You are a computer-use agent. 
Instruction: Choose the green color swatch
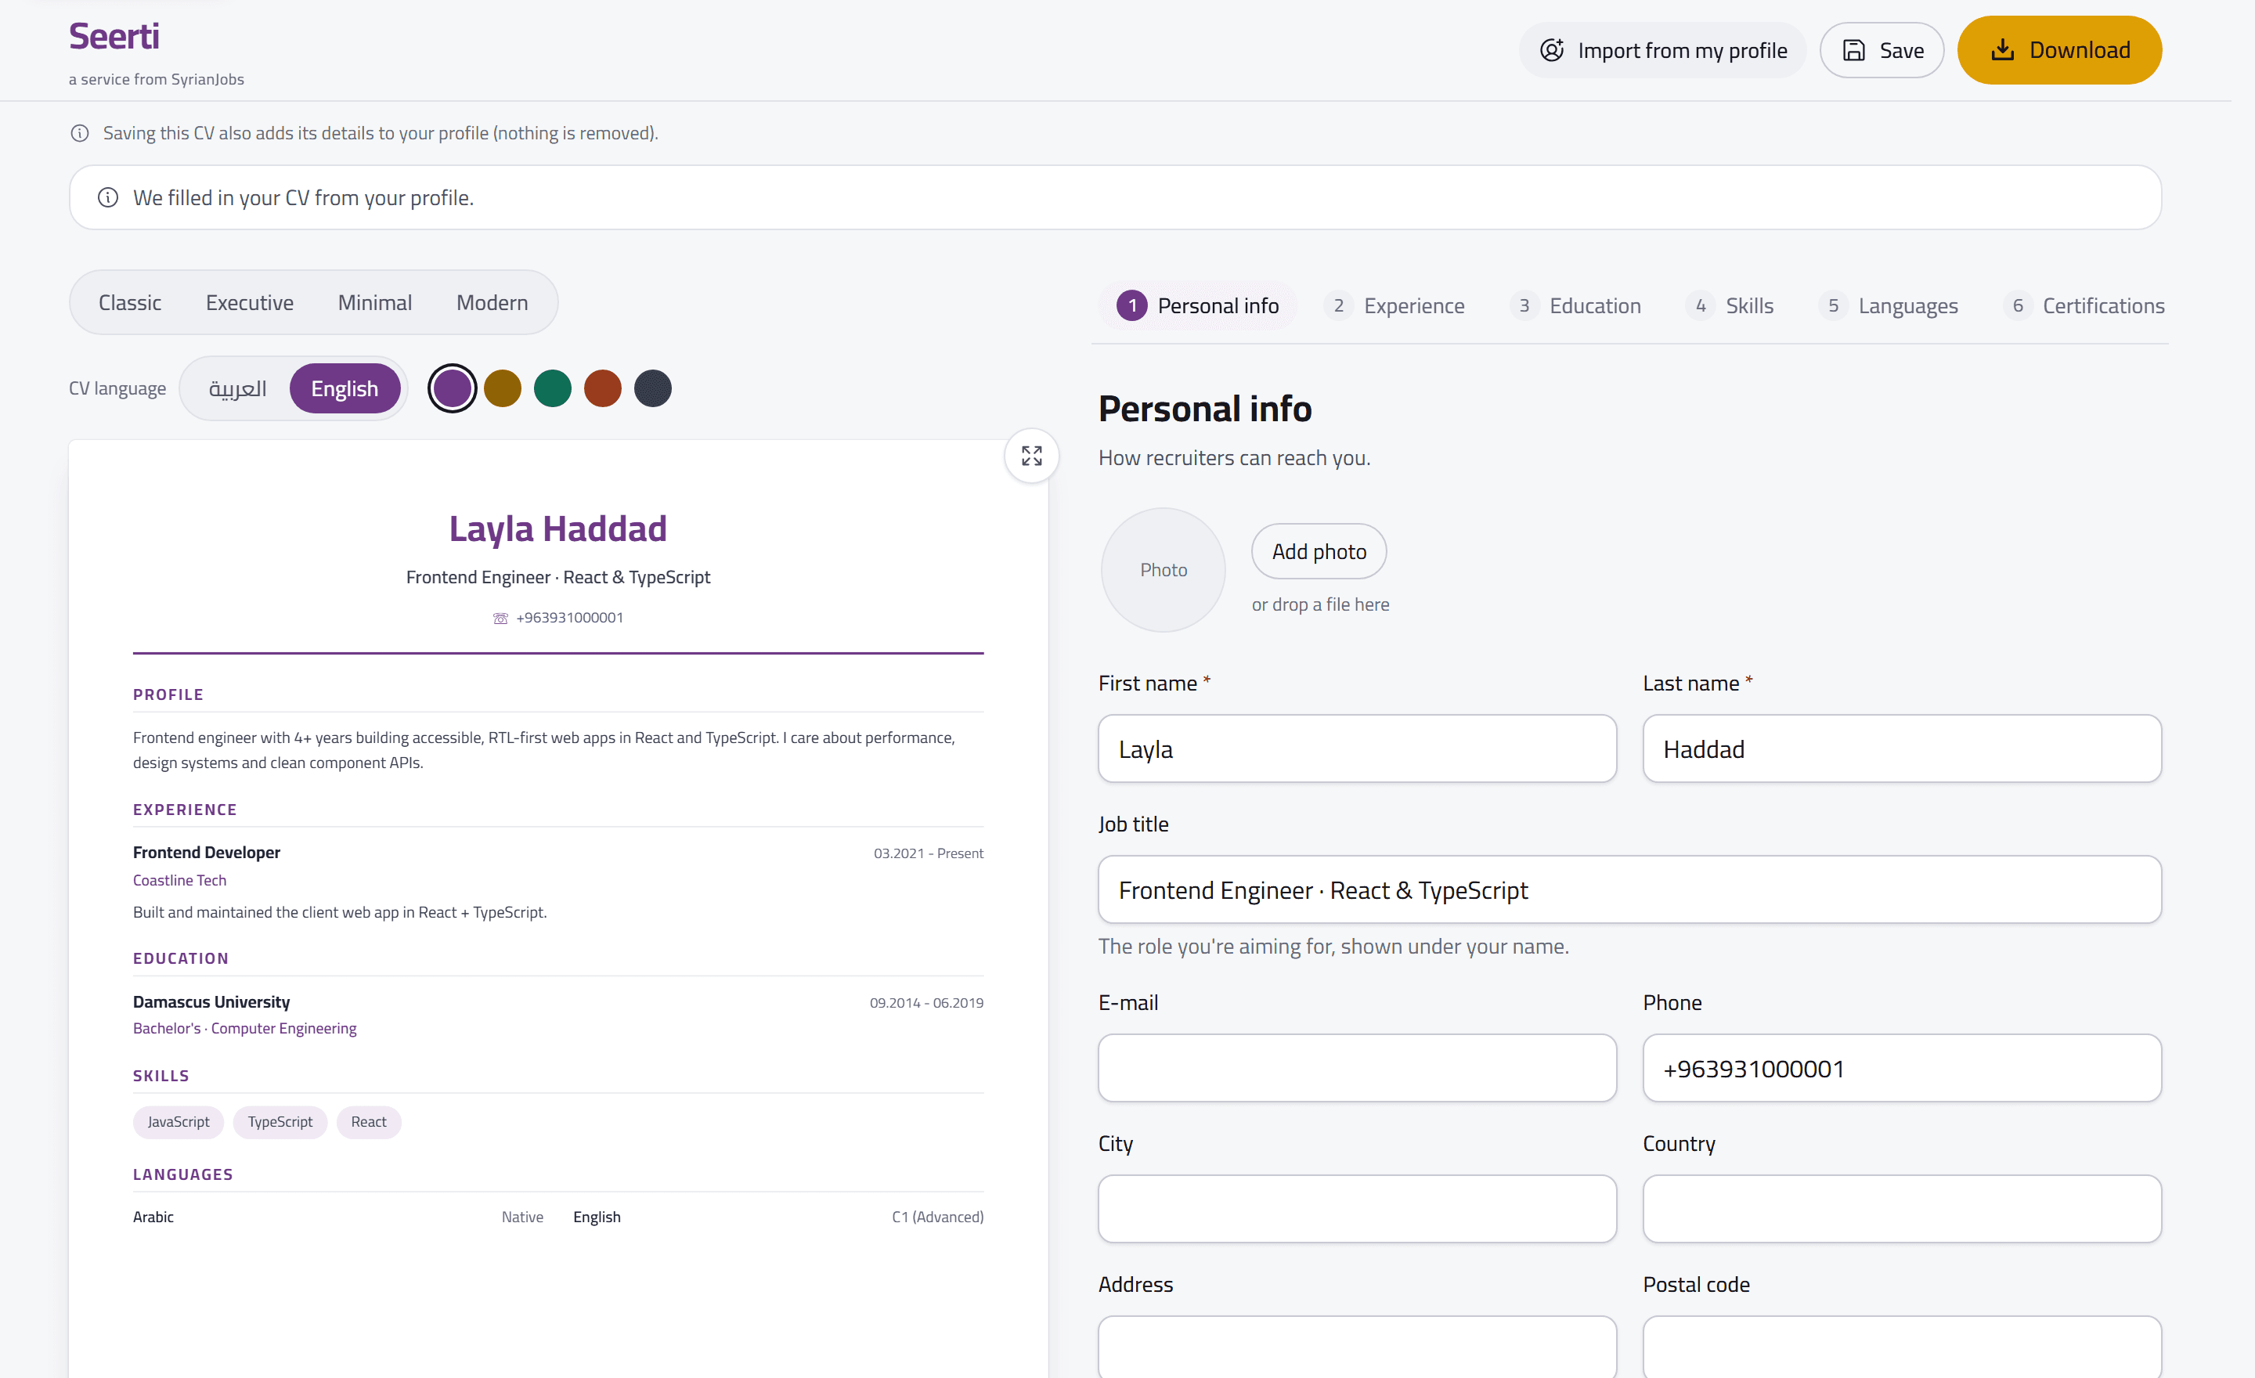pos(553,389)
